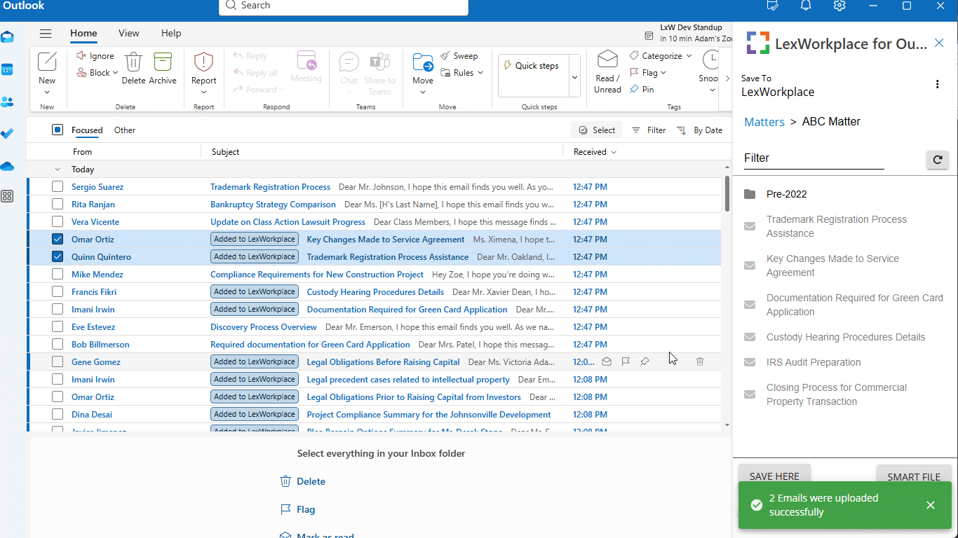
Task: Refresh the LexWorkplace matter file list
Action: point(938,160)
